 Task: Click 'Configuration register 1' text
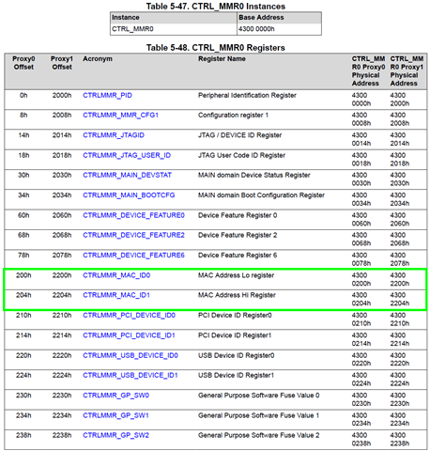pos(233,116)
